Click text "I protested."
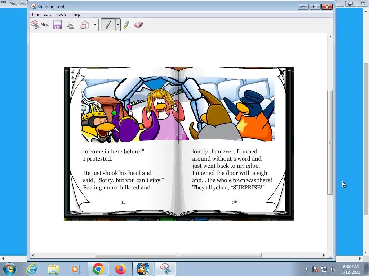Screen dimensions: 369x276 click(x=98, y=159)
